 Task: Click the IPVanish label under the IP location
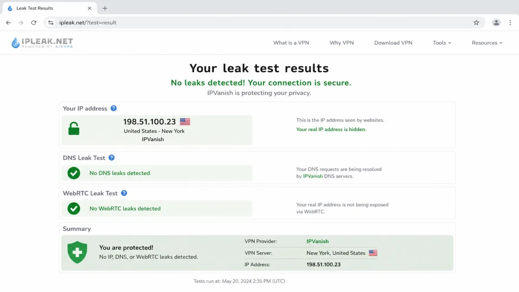[153, 139]
